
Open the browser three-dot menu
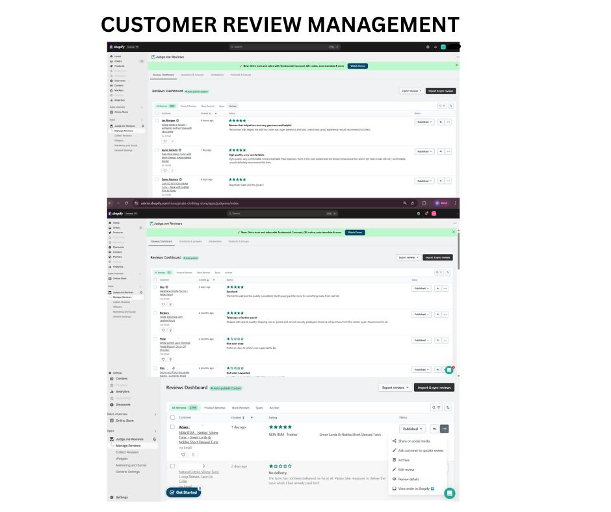click(455, 203)
